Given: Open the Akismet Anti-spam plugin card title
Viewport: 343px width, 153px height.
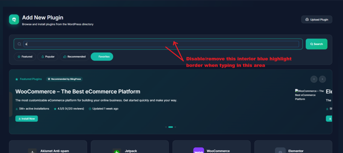Looking at the screenshot, I should [55, 151].
